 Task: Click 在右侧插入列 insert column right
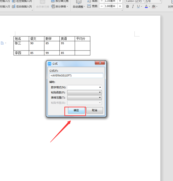tap(22, 6)
